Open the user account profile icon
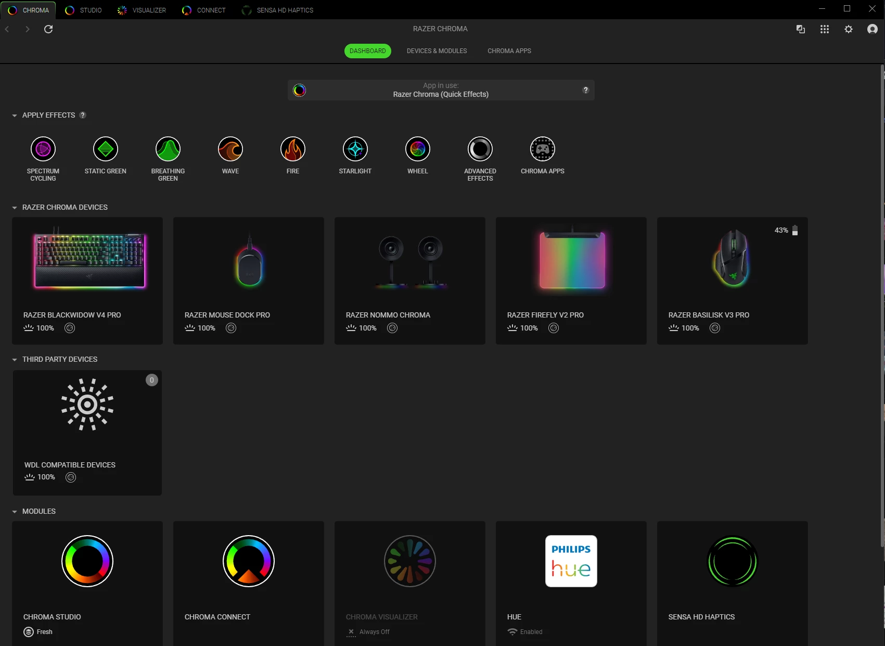This screenshot has height=646, width=885. pos(873,29)
